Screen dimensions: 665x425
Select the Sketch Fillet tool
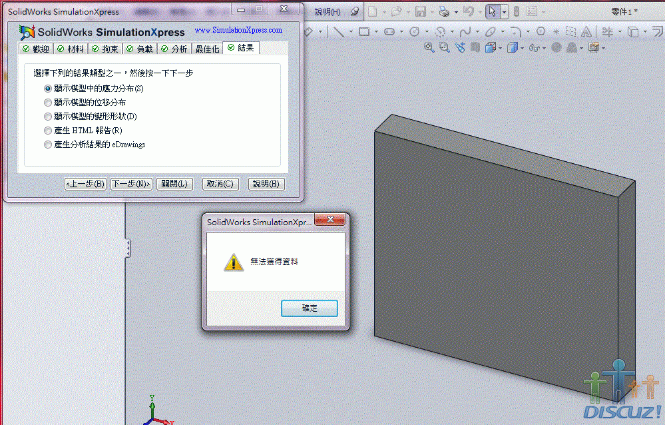(x=515, y=31)
